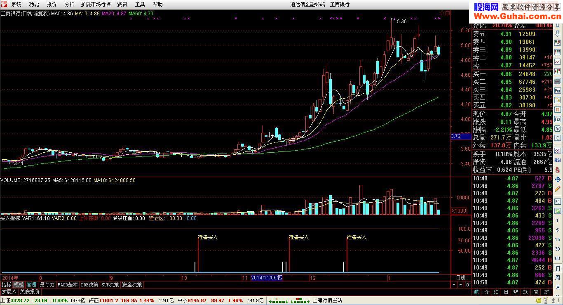The width and height of the screenshot is (563, 305).
Task: Open the 工具 menu
Action: click(x=140, y=5)
